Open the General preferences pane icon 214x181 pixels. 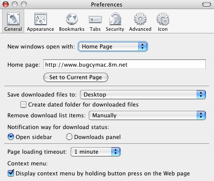[x=13, y=19]
